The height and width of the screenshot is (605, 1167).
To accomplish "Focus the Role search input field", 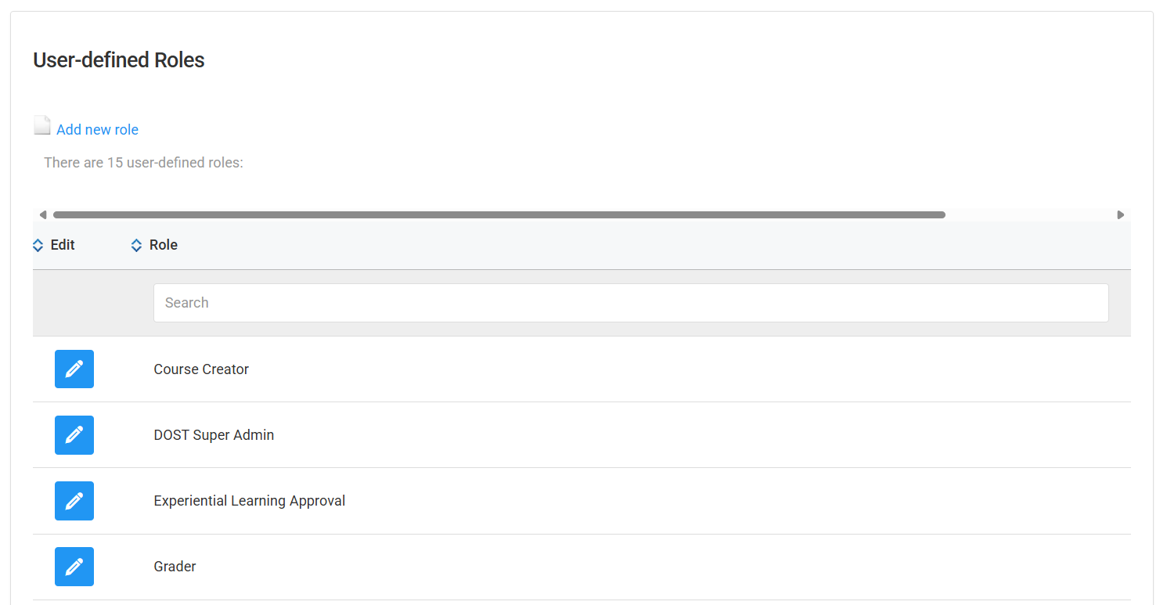I will 630,303.
